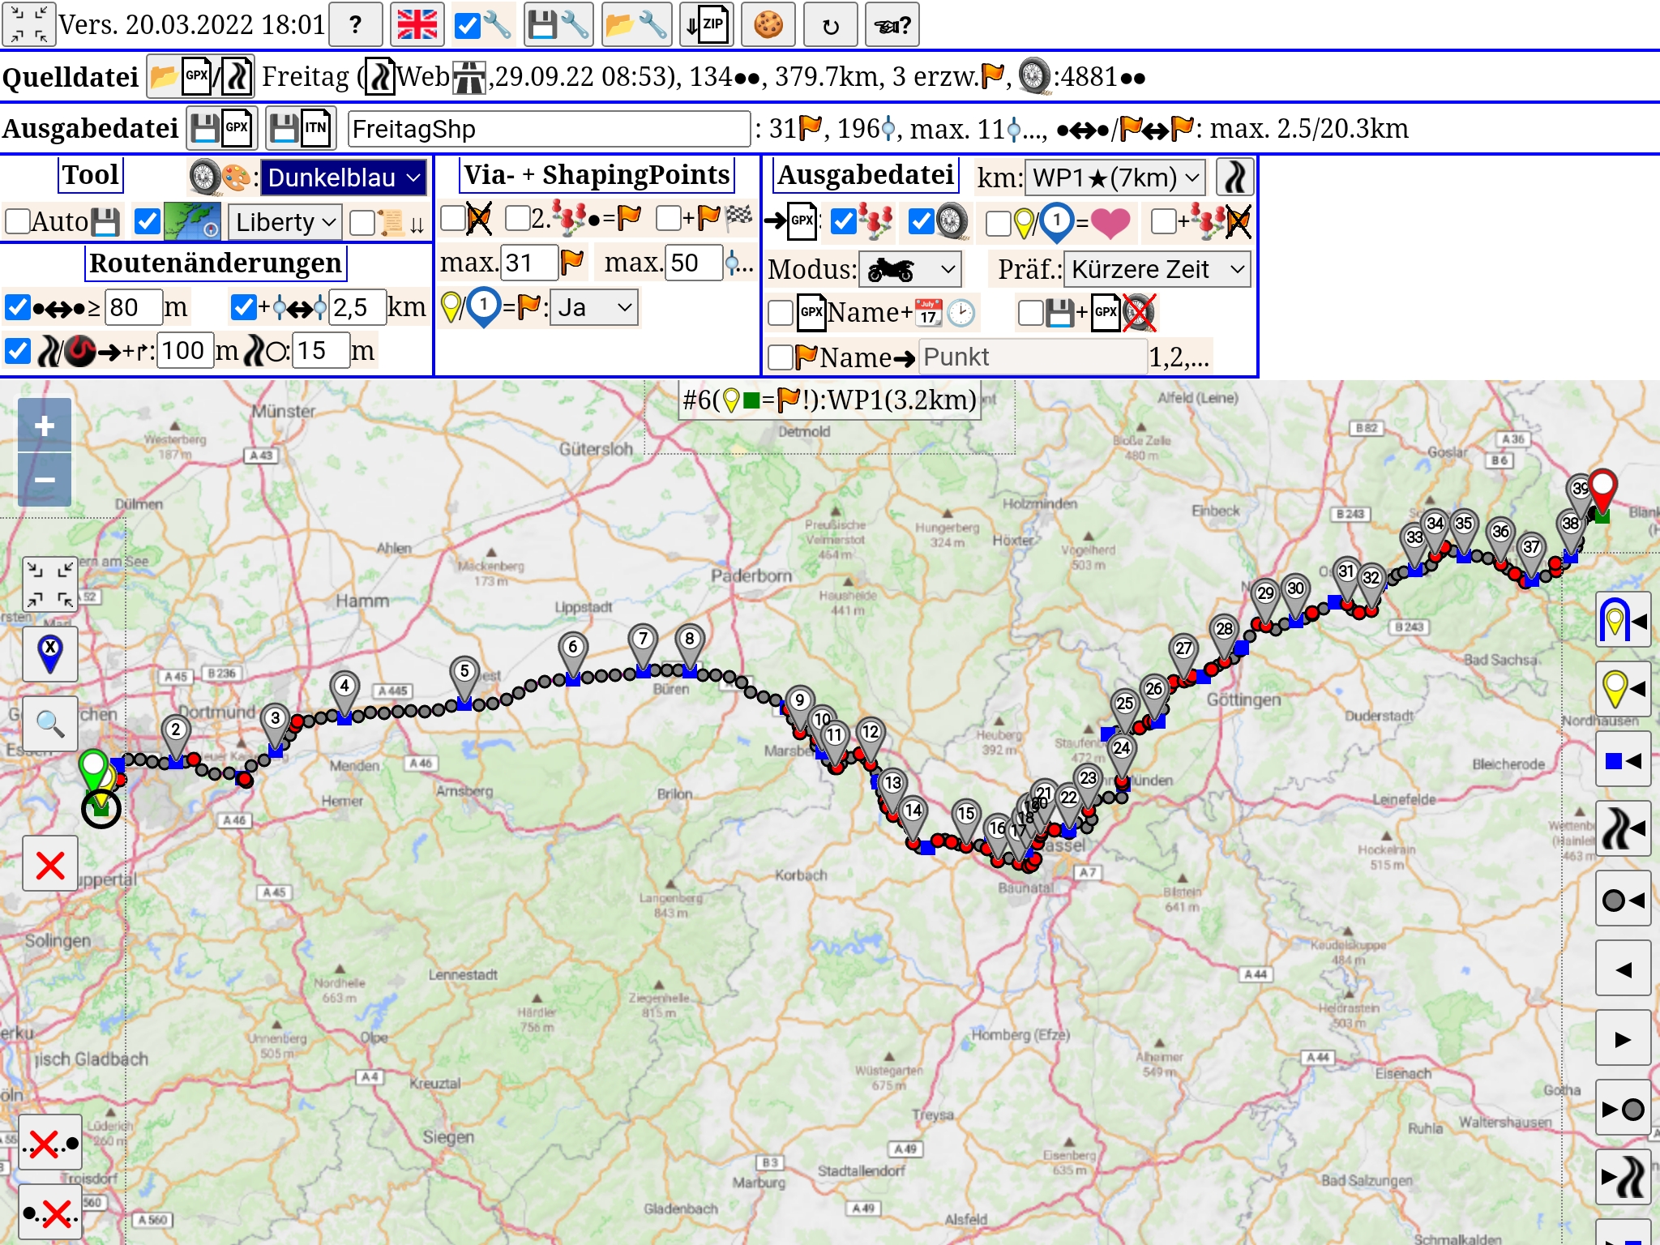The width and height of the screenshot is (1660, 1245).
Task: Click the cookie icon button
Action: click(768, 25)
